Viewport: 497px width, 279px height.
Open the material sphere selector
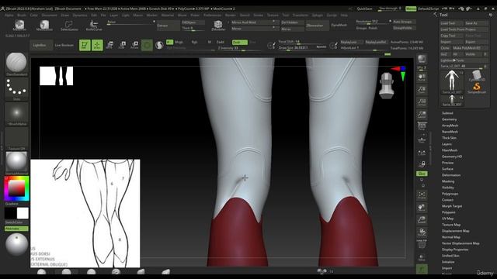16,163
